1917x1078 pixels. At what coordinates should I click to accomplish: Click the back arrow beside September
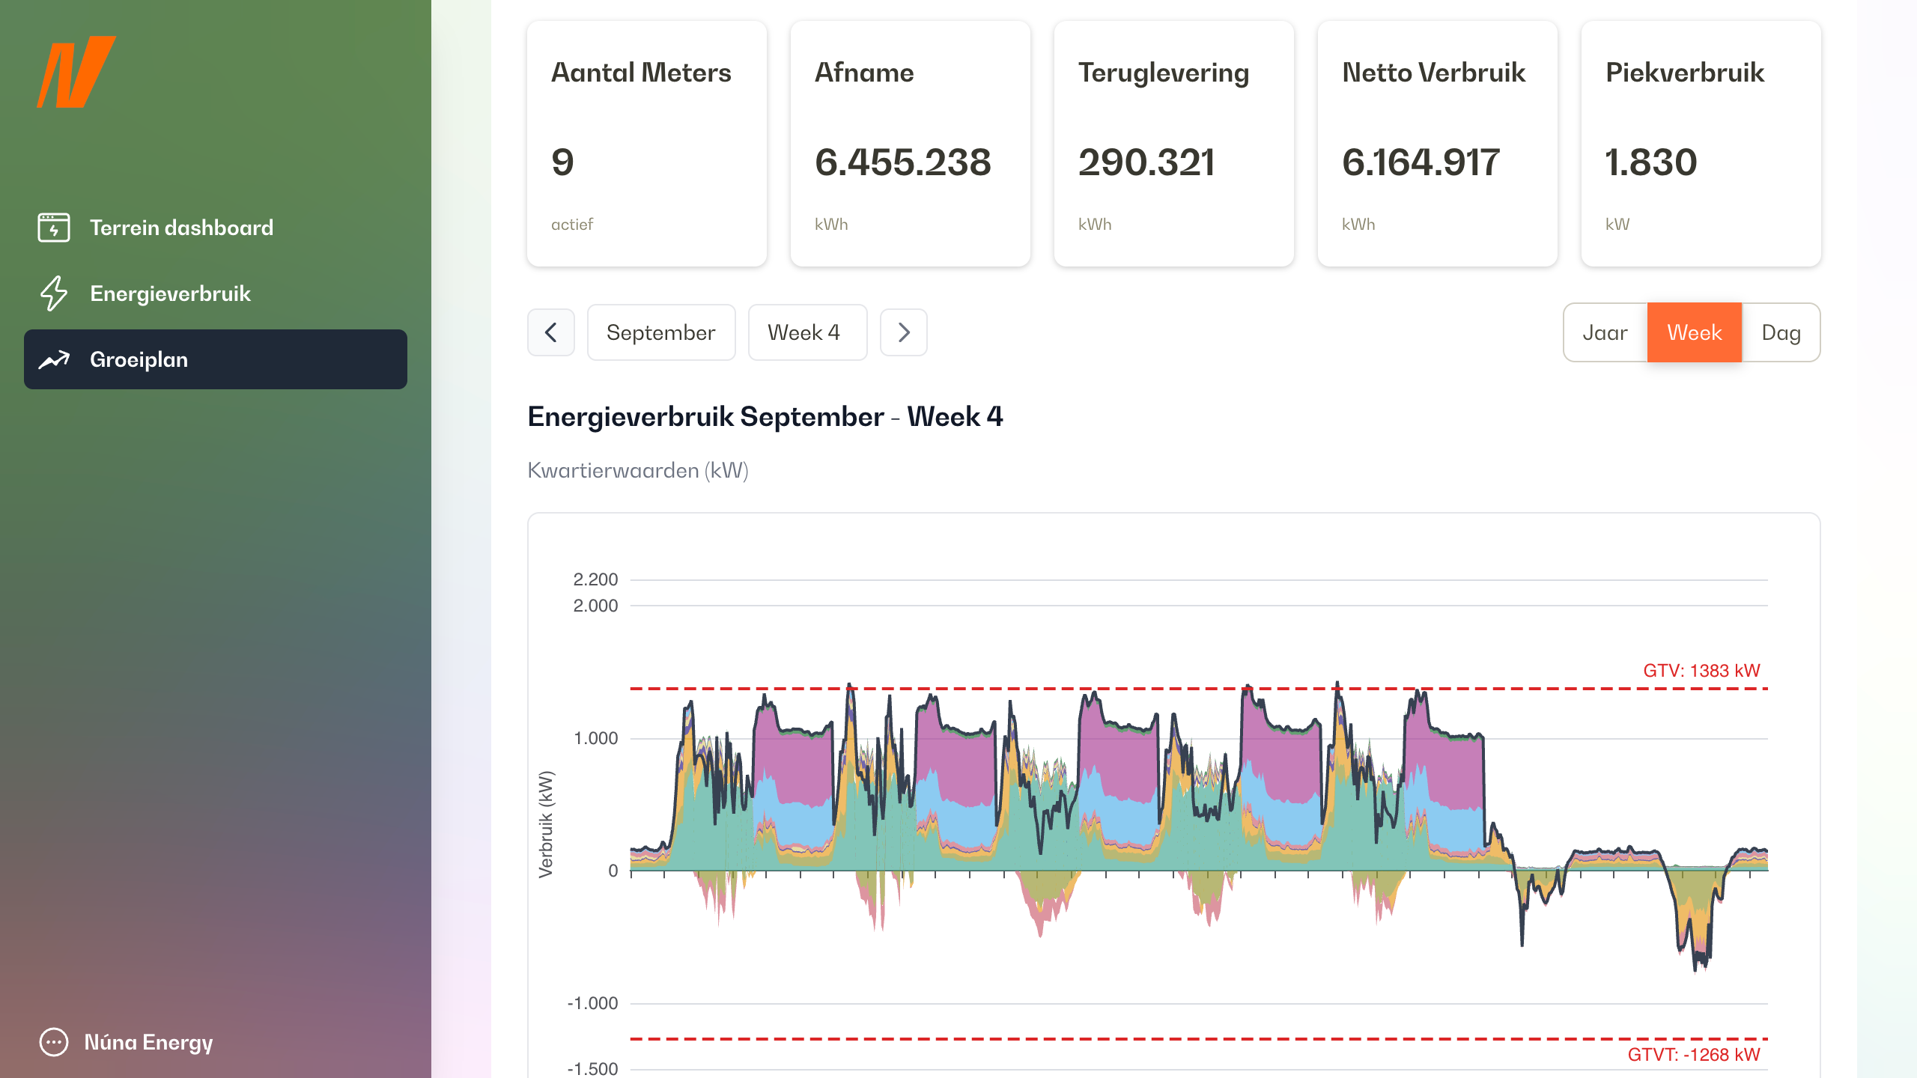coord(550,332)
